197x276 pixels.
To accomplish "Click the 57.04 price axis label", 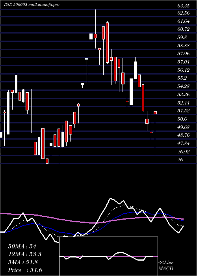I will (184, 62).
